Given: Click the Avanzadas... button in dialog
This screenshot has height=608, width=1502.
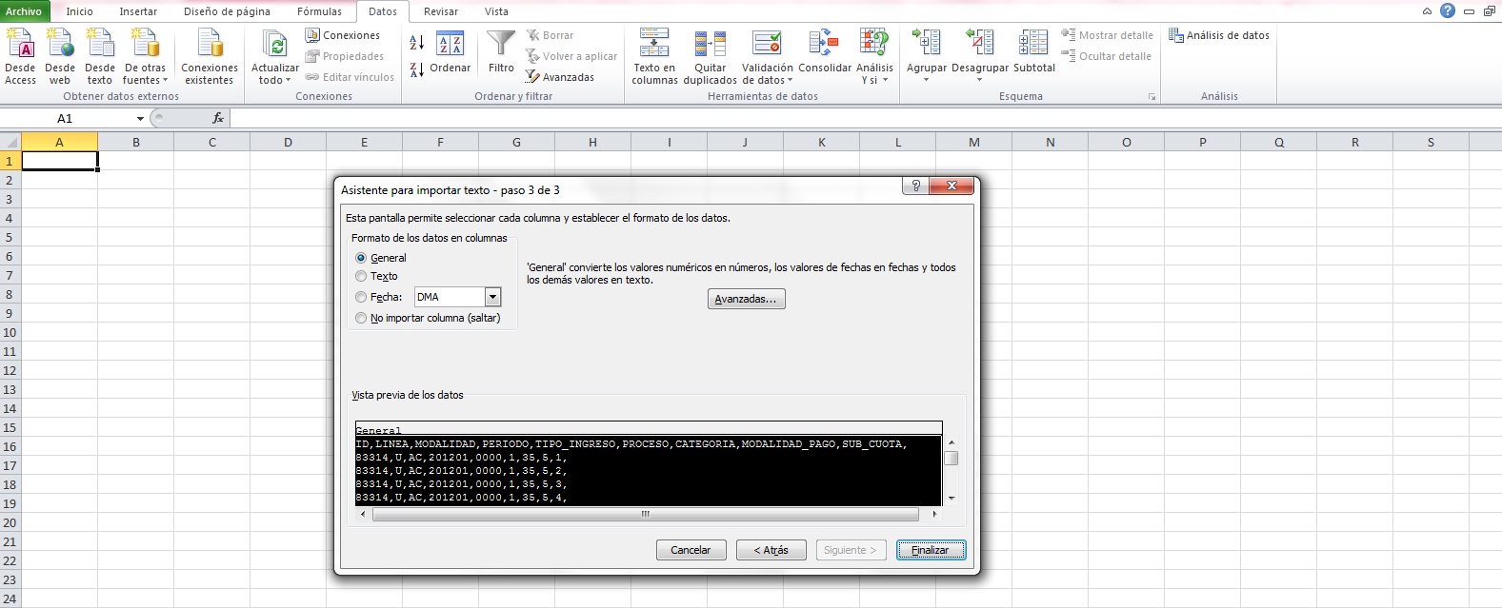Looking at the screenshot, I should tap(746, 299).
